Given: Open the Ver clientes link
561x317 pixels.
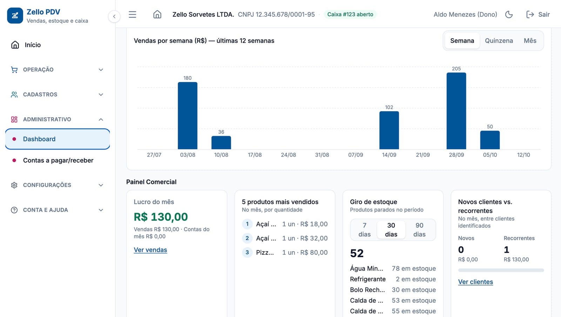Looking at the screenshot, I should 475,282.
